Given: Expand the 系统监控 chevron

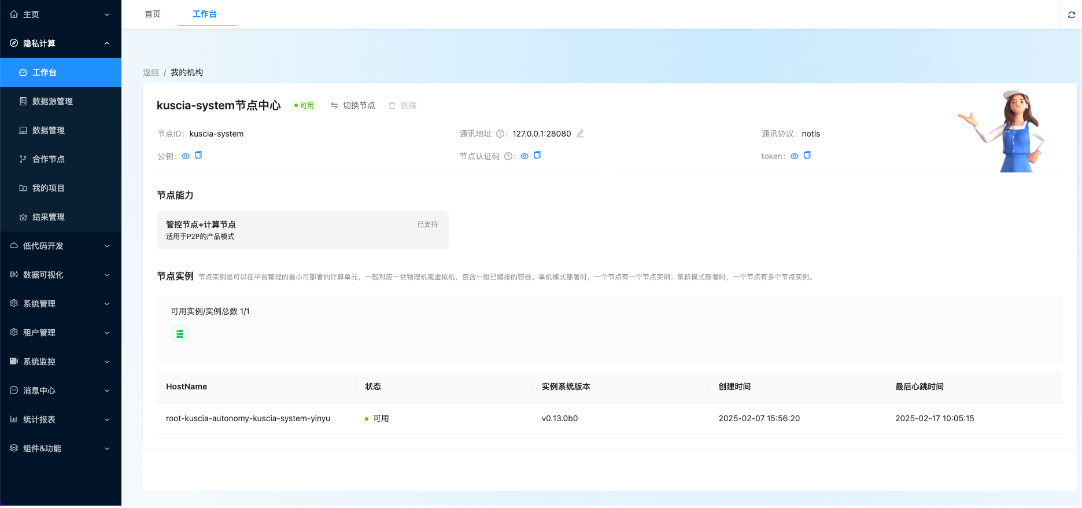Looking at the screenshot, I should (x=107, y=362).
